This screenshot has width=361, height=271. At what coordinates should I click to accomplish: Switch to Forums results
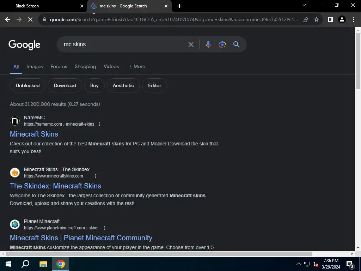click(59, 67)
